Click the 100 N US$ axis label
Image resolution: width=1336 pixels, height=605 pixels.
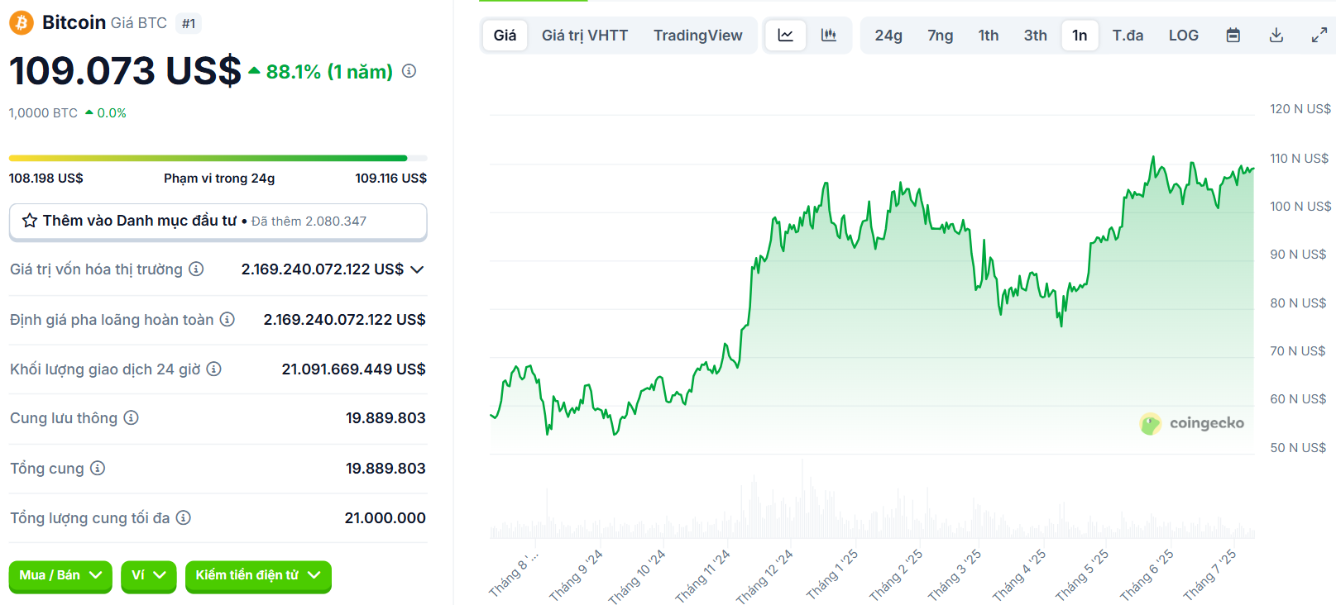pos(1300,206)
